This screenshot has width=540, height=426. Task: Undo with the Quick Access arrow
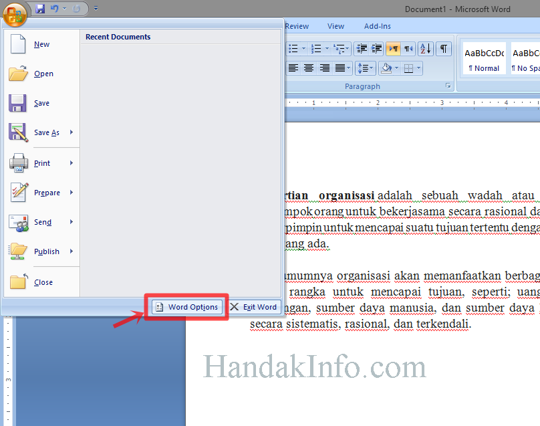pyautogui.click(x=54, y=9)
